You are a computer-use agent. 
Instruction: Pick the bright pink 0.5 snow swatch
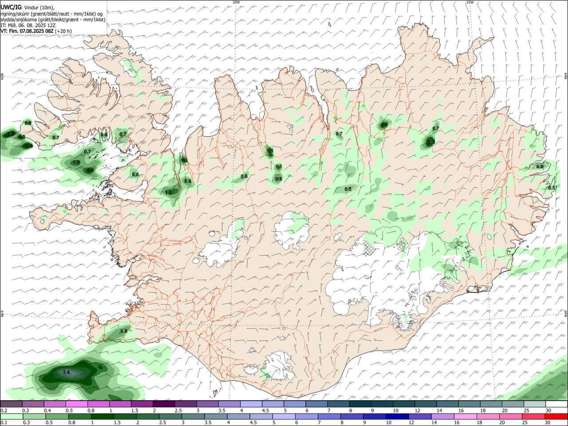(x=77, y=404)
